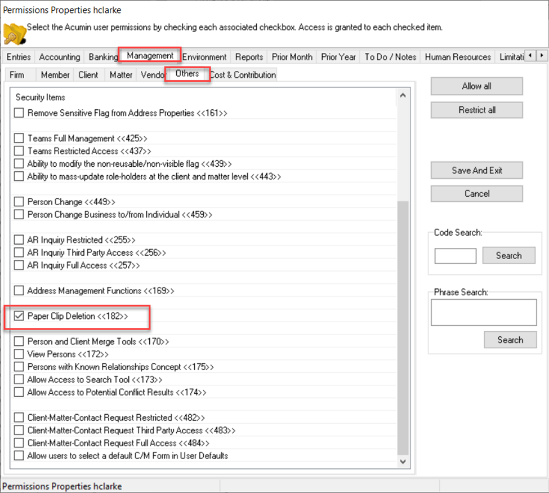The width and height of the screenshot is (549, 493).
Task: Uncheck Paper Clip Deletion <<182>>
Action: [x=19, y=316]
